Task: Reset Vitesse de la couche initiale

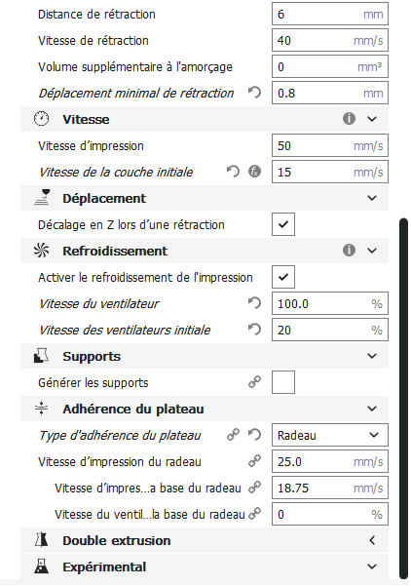Action: tap(233, 172)
